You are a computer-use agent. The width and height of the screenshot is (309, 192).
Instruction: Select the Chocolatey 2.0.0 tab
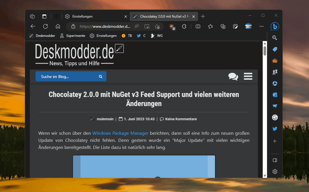pos(164,16)
